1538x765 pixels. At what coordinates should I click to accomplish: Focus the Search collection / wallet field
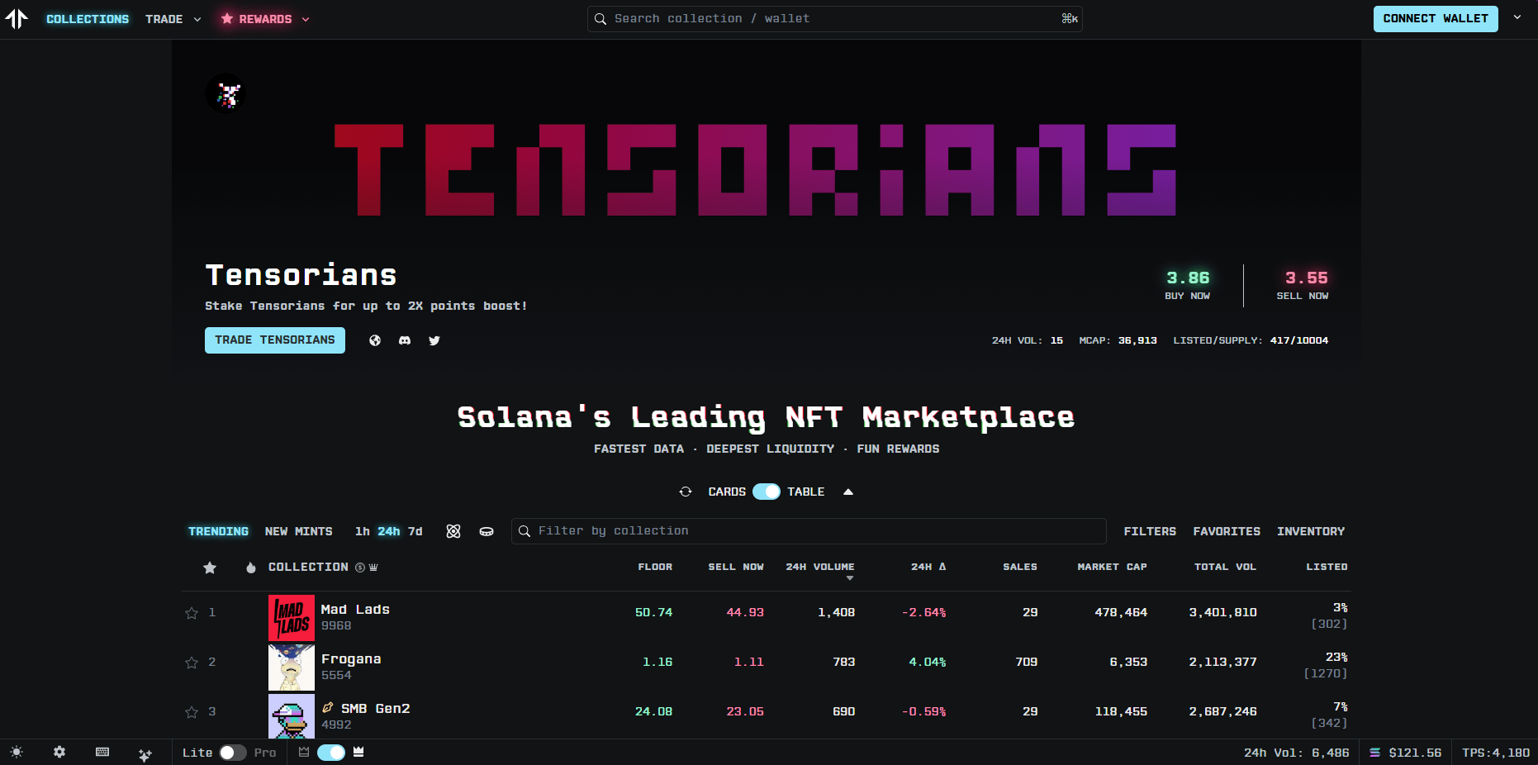[834, 18]
